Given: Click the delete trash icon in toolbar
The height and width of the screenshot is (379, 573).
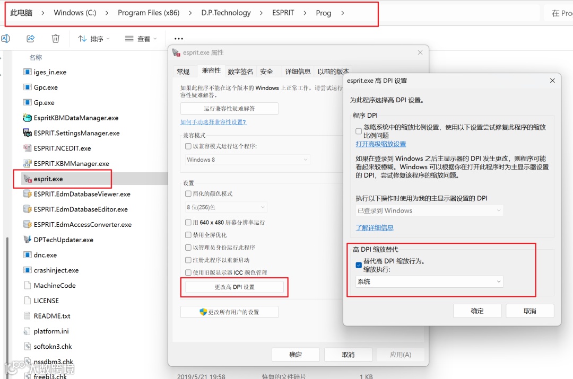Looking at the screenshot, I should [x=56, y=38].
